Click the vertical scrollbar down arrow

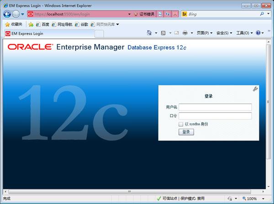(x=269, y=187)
